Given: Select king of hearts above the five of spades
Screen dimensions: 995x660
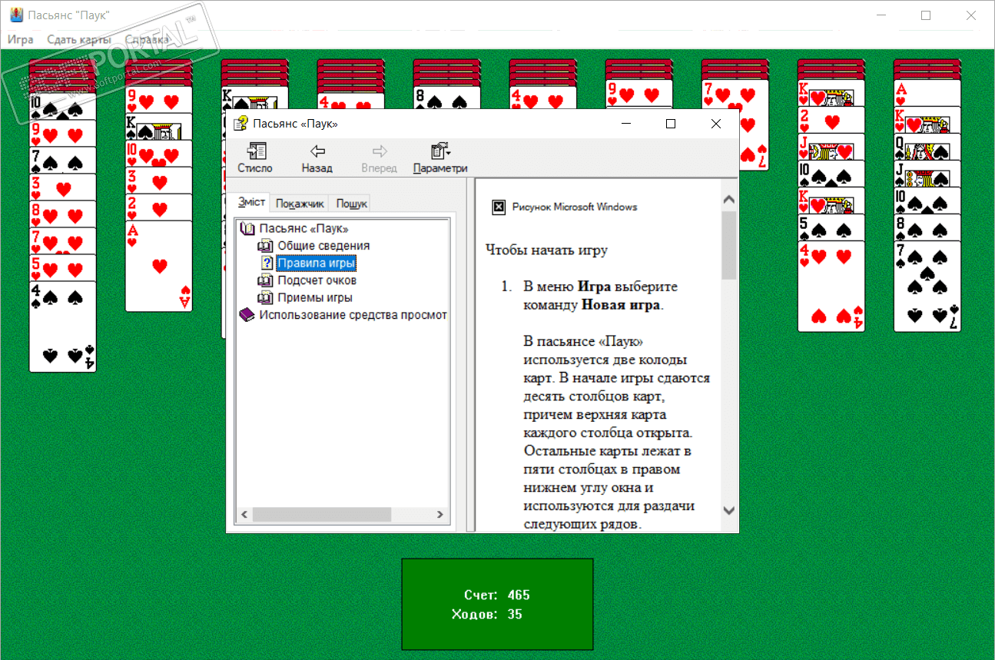Looking at the screenshot, I should click(x=831, y=201).
